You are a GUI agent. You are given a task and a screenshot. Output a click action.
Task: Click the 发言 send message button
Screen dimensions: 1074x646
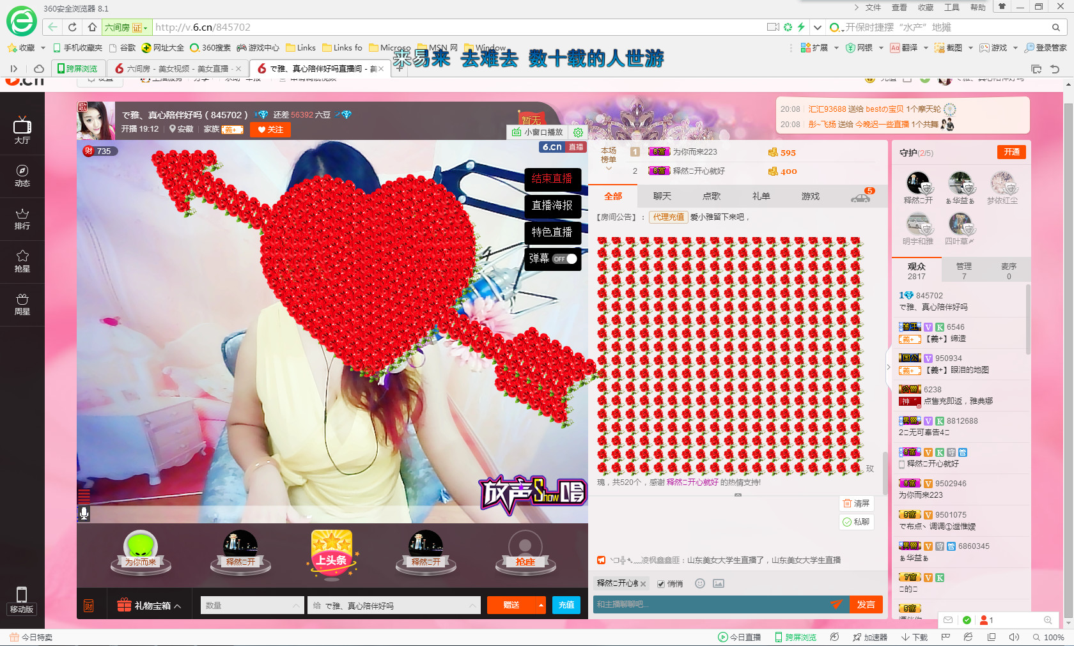866,604
